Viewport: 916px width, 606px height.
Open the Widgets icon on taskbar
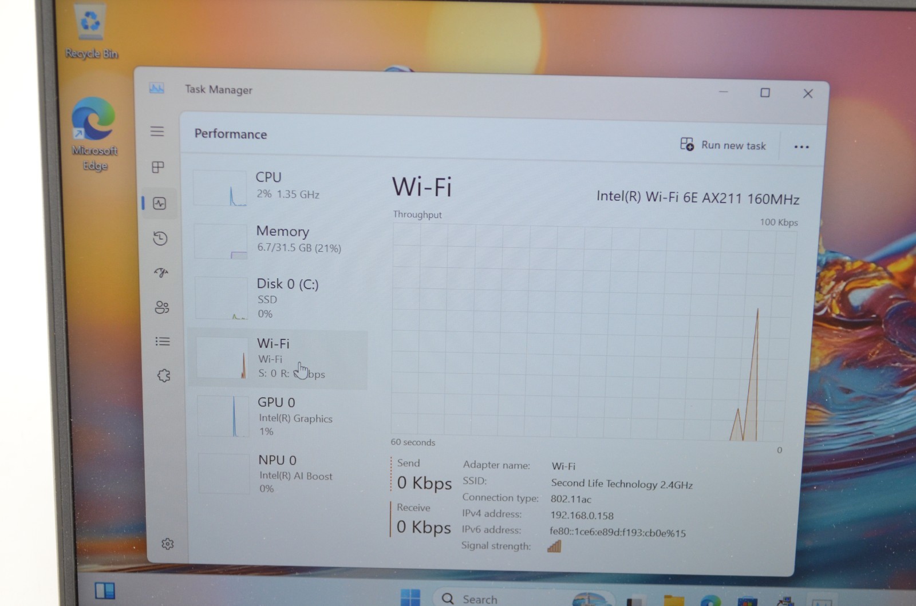coord(105,591)
